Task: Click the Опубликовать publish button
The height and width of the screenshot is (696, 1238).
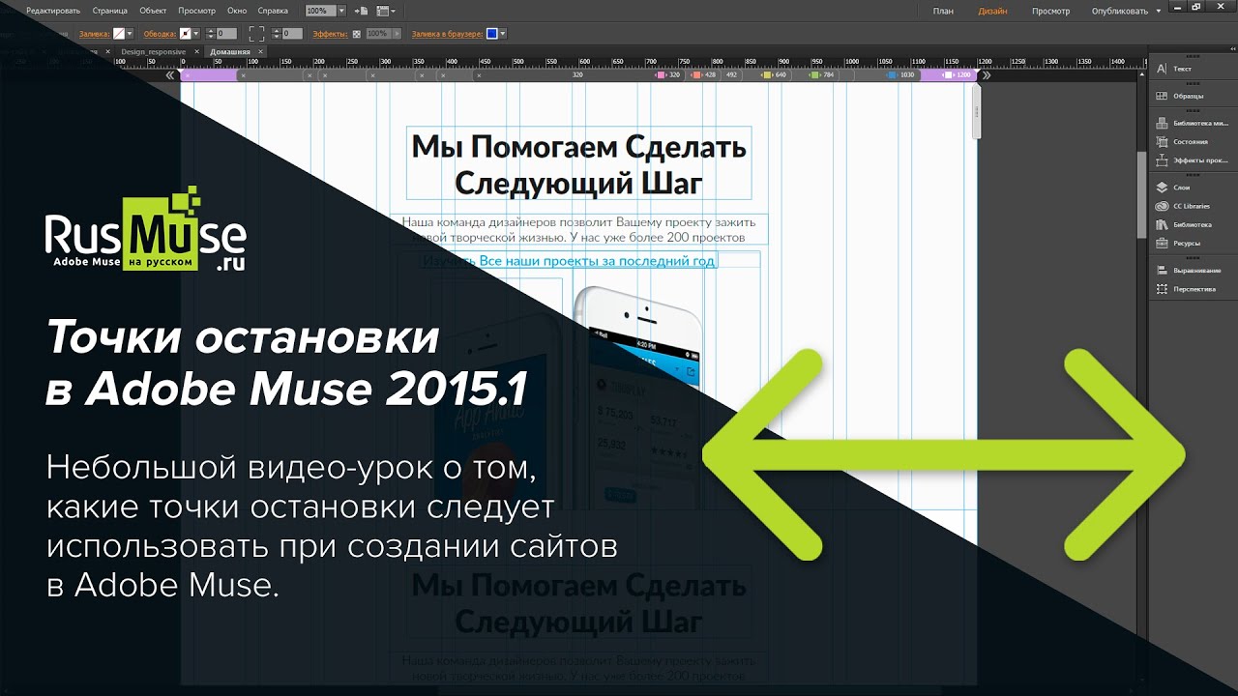Action: point(1119,12)
